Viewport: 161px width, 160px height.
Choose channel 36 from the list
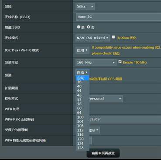pyautogui.click(x=82, y=82)
